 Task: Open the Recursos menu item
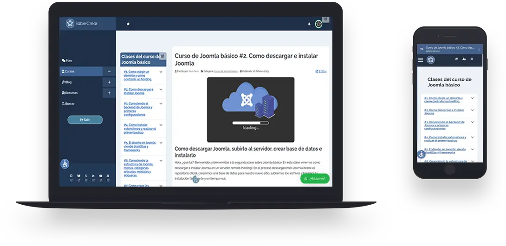coord(69,93)
